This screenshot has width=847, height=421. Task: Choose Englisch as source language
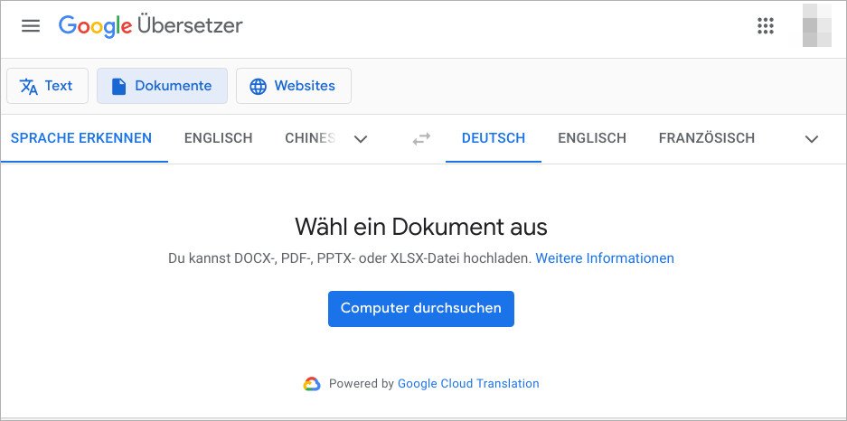point(218,138)
